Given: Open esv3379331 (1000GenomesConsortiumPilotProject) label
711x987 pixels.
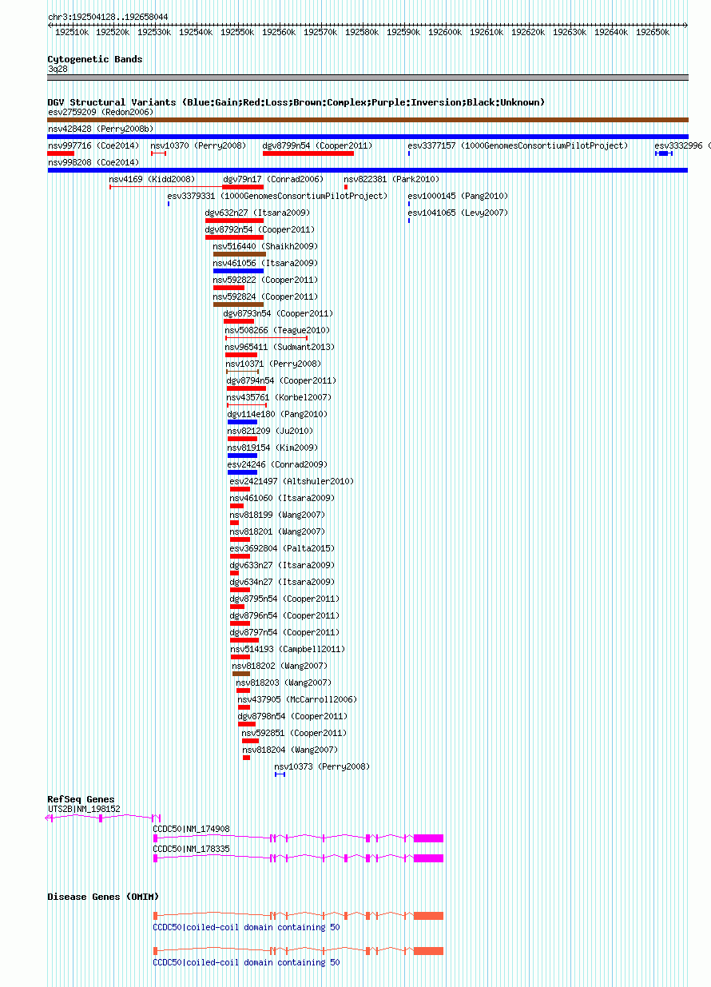Looking at the screenshot, I should [x=277, y=196].
